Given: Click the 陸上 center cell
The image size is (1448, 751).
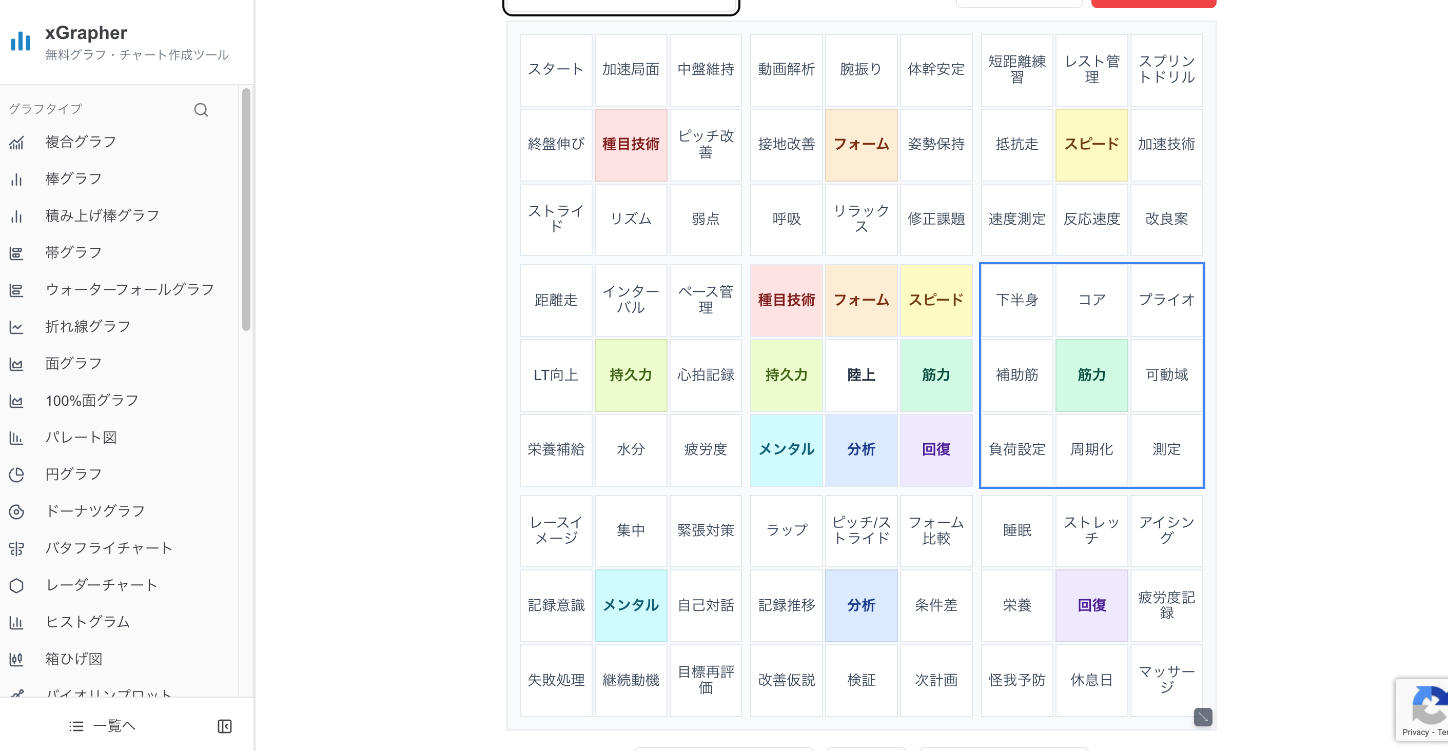Looking at the screenshot, I should [x=860, y=375].
